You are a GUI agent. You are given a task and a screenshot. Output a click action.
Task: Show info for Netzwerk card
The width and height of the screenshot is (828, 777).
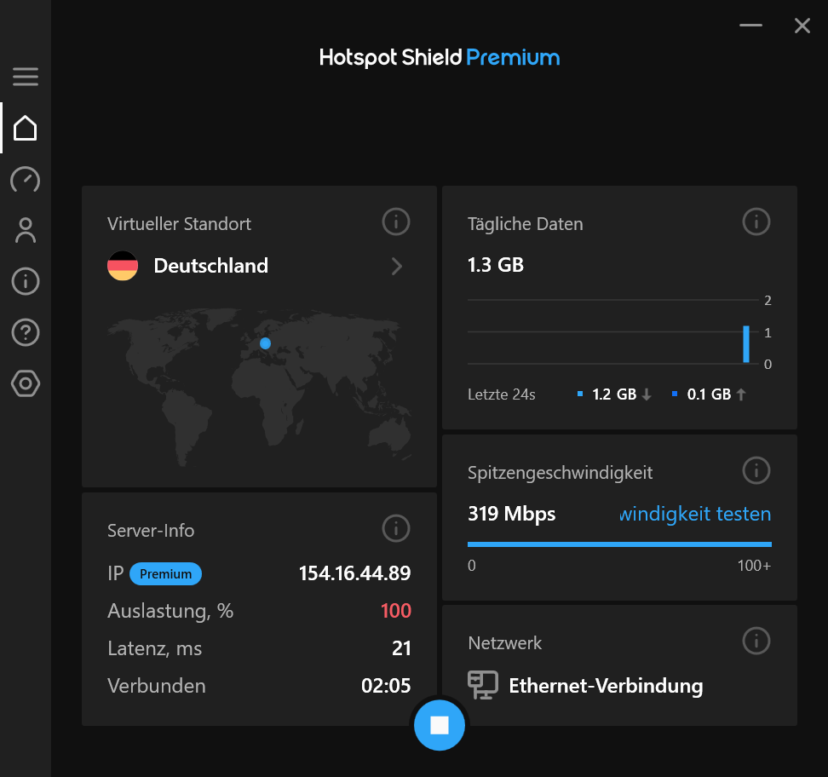(x=756, y=641)
